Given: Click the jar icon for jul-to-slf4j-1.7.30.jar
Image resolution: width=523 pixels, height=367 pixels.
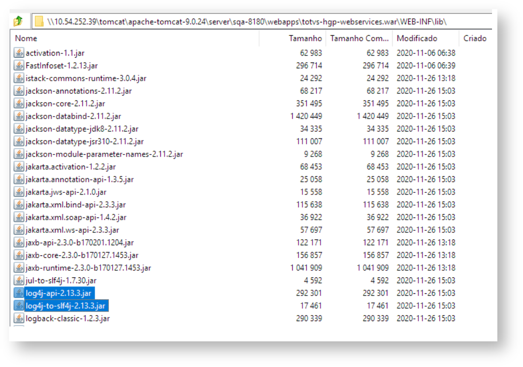Looking at the screenshot, I should tap(19, 280).
